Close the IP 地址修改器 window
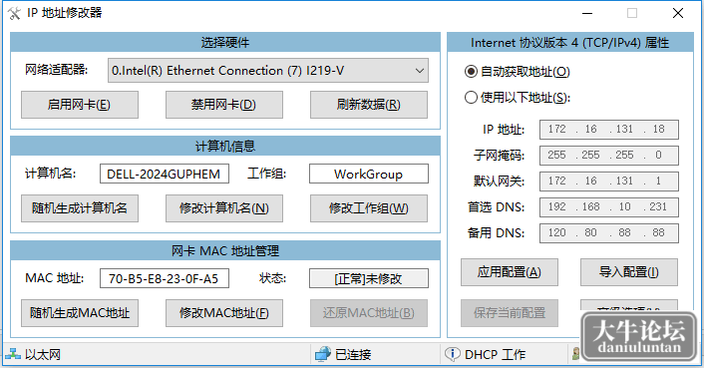The height and width of the screenshot is (368, 704). [x=678, y=14]
